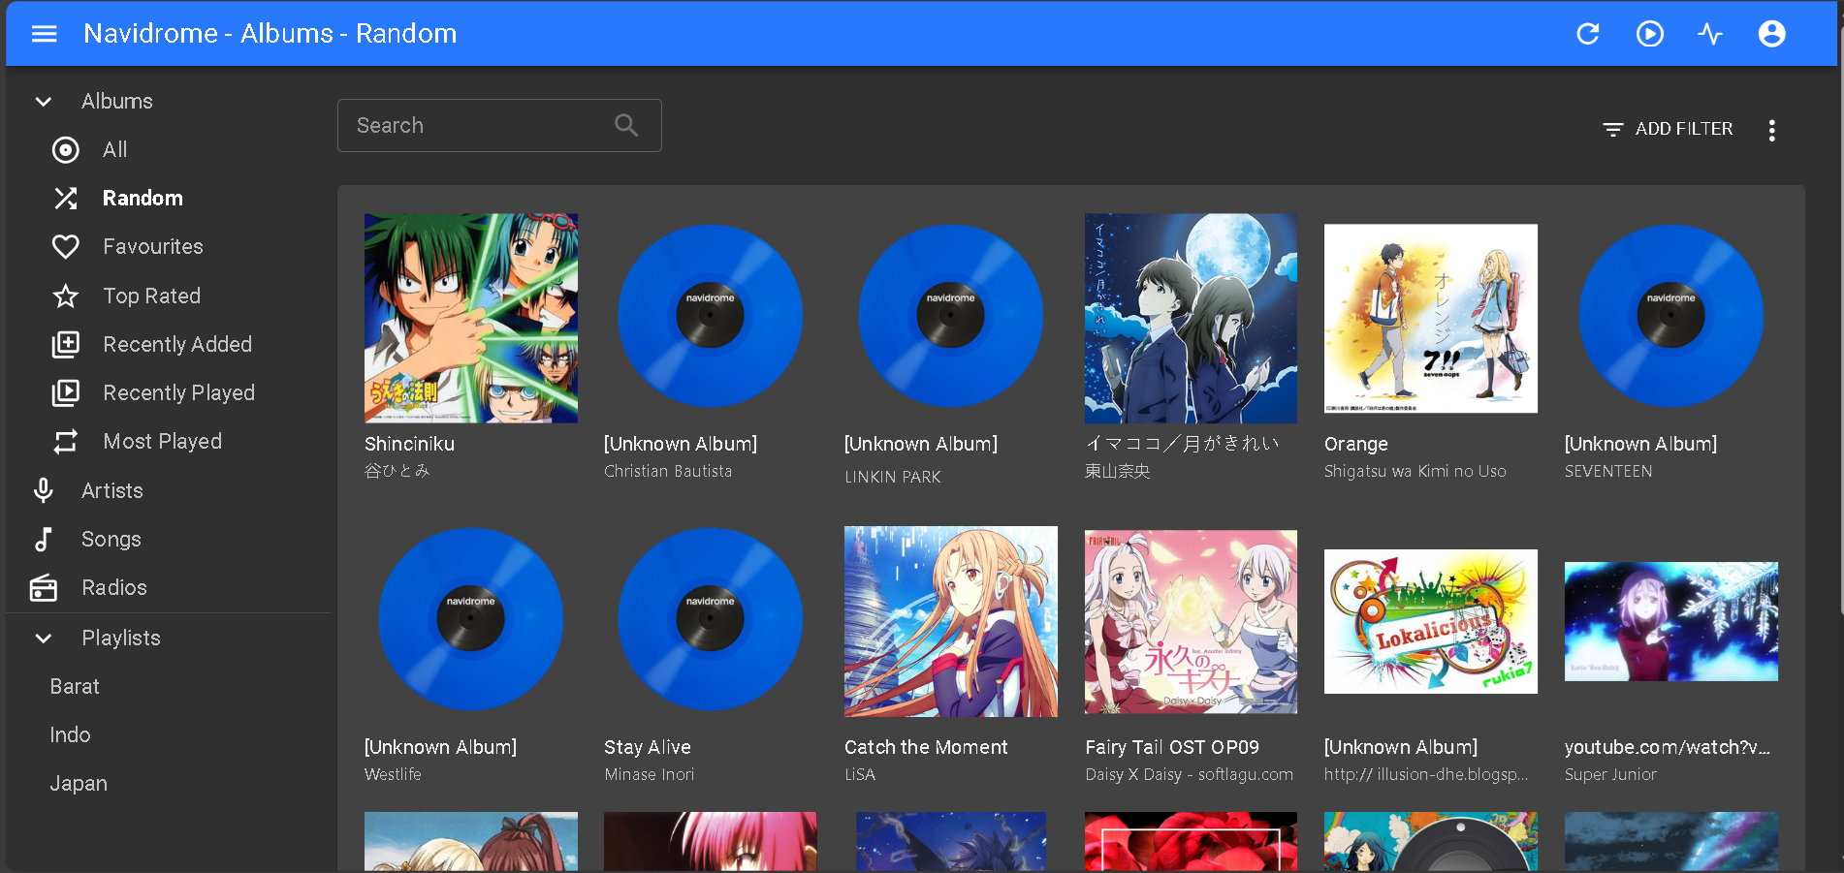Open the user account profile icon

tap(1771, 34)
